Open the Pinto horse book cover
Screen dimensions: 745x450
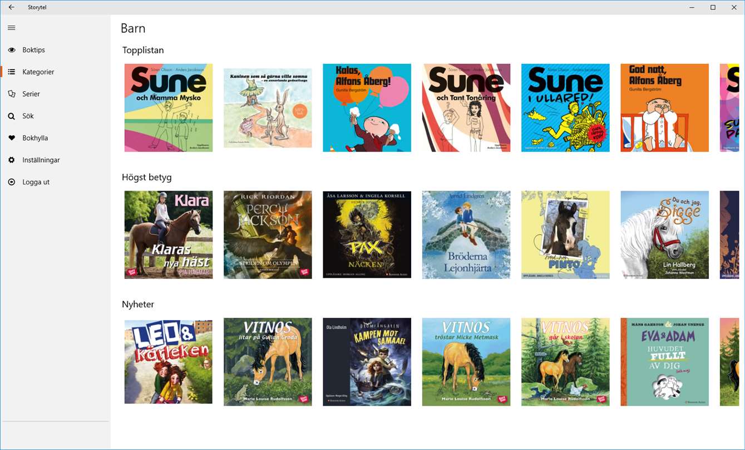[565, 235]
